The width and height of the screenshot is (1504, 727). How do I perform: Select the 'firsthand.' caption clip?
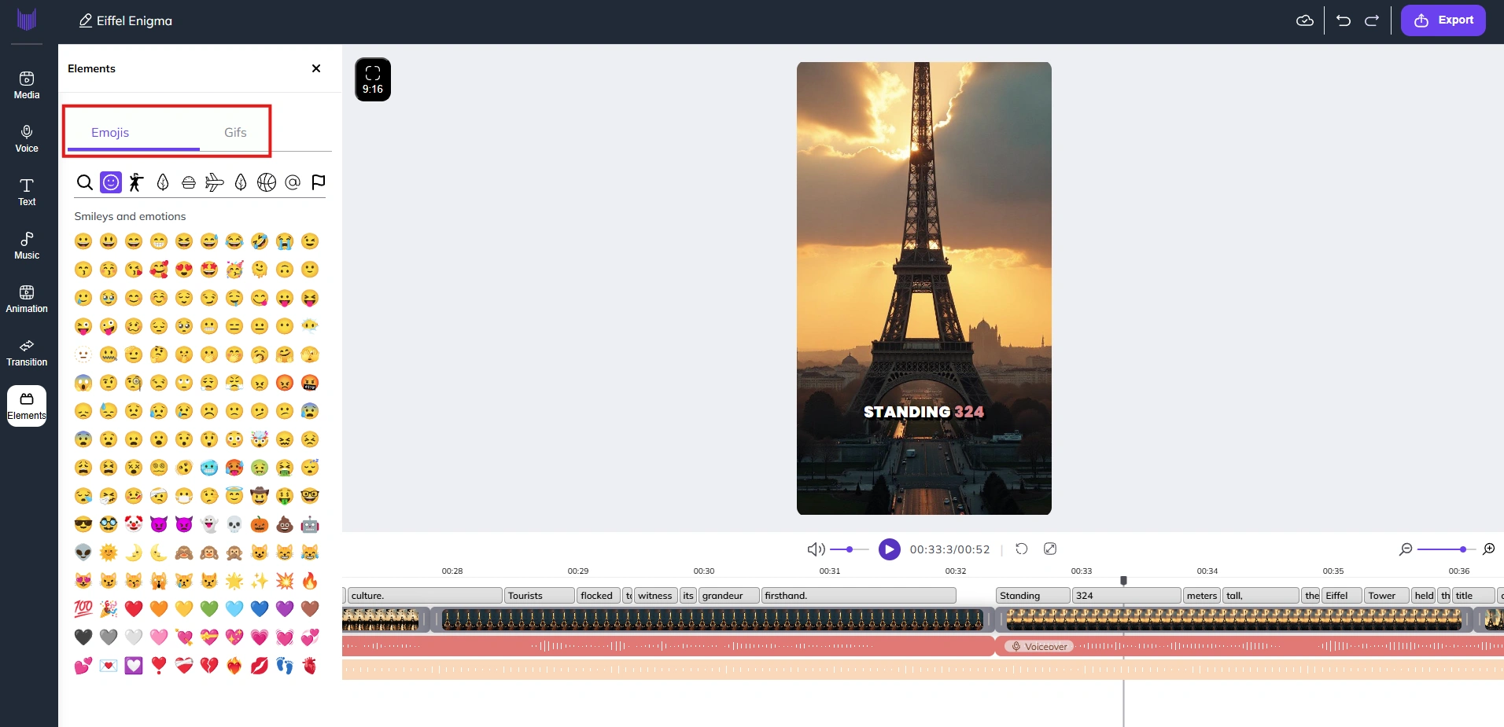[x=859, y=596]
